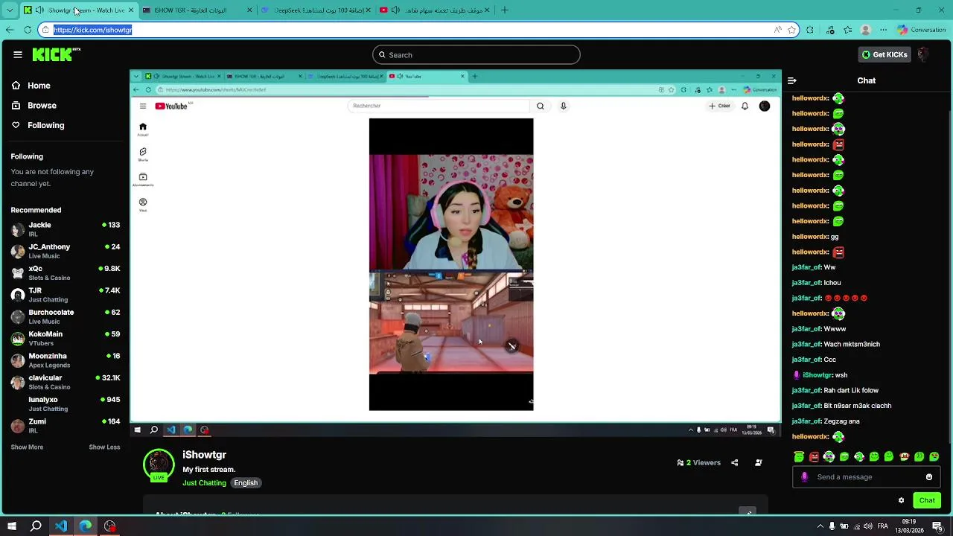Go to Browse in Kick sidebar

(x=34, y=106)
